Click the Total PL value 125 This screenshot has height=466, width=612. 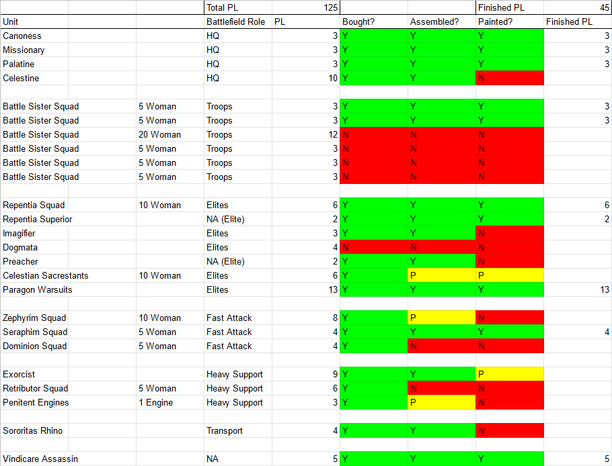click(x=306, y=7)
